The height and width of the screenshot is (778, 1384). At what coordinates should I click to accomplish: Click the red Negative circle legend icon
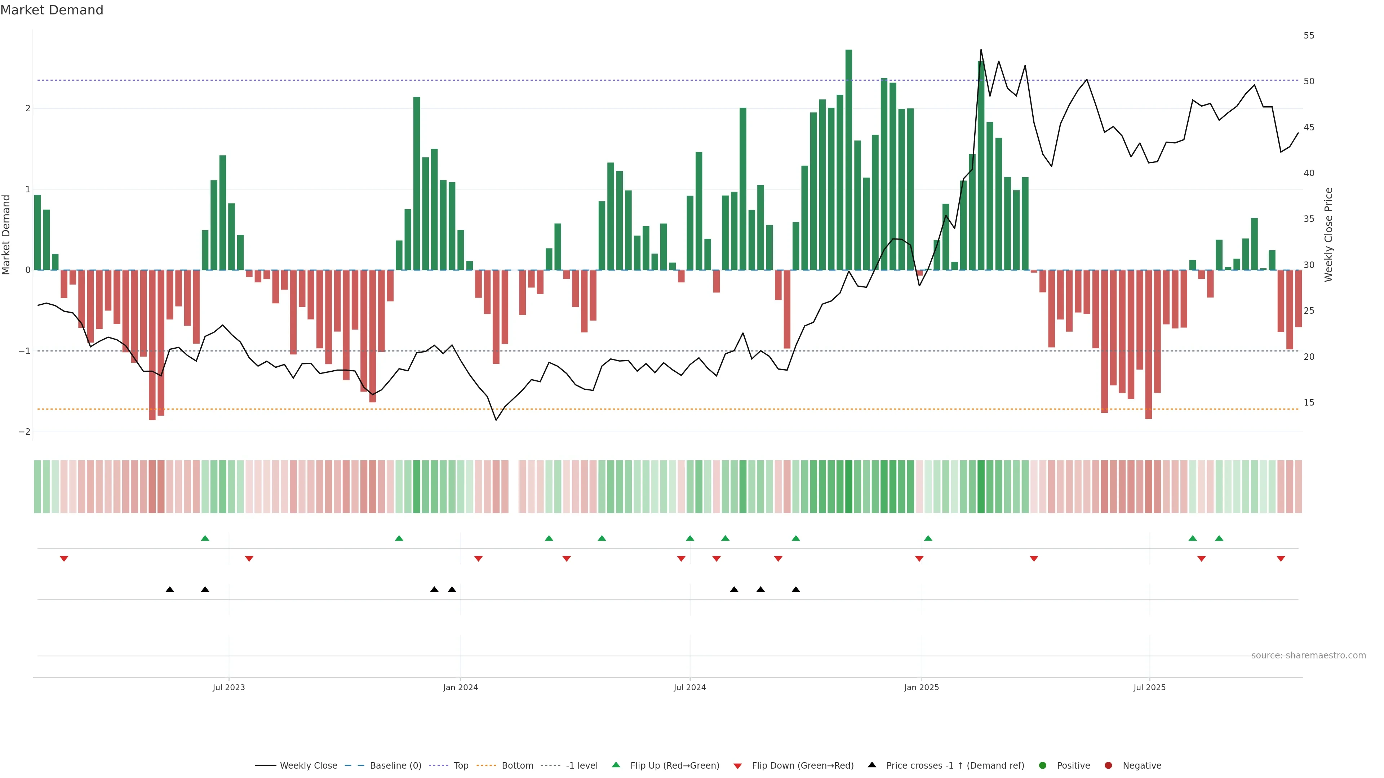pos(1108,766)
